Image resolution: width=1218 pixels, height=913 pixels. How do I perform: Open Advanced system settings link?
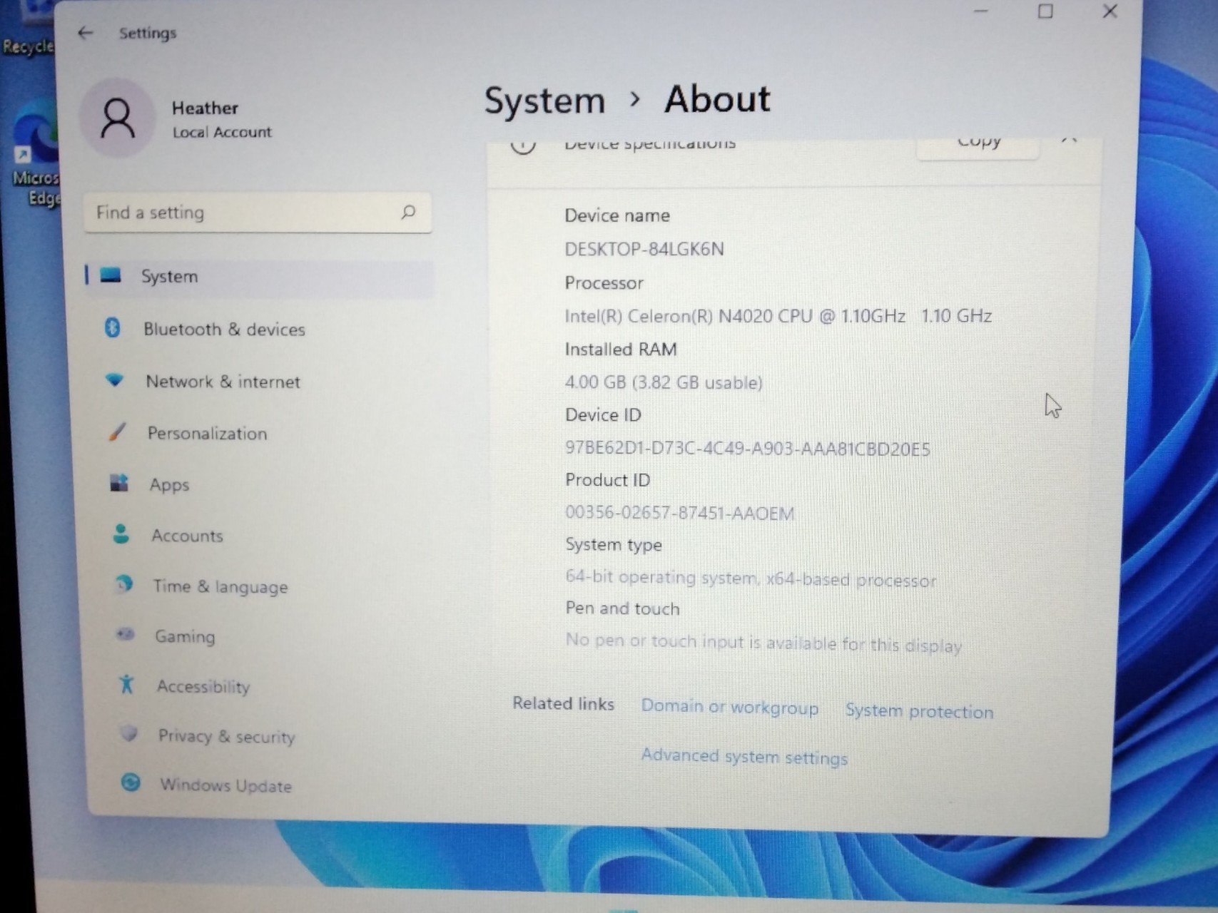744,757
